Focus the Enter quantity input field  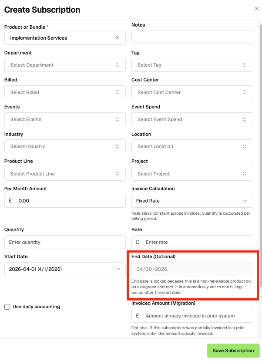65,242
